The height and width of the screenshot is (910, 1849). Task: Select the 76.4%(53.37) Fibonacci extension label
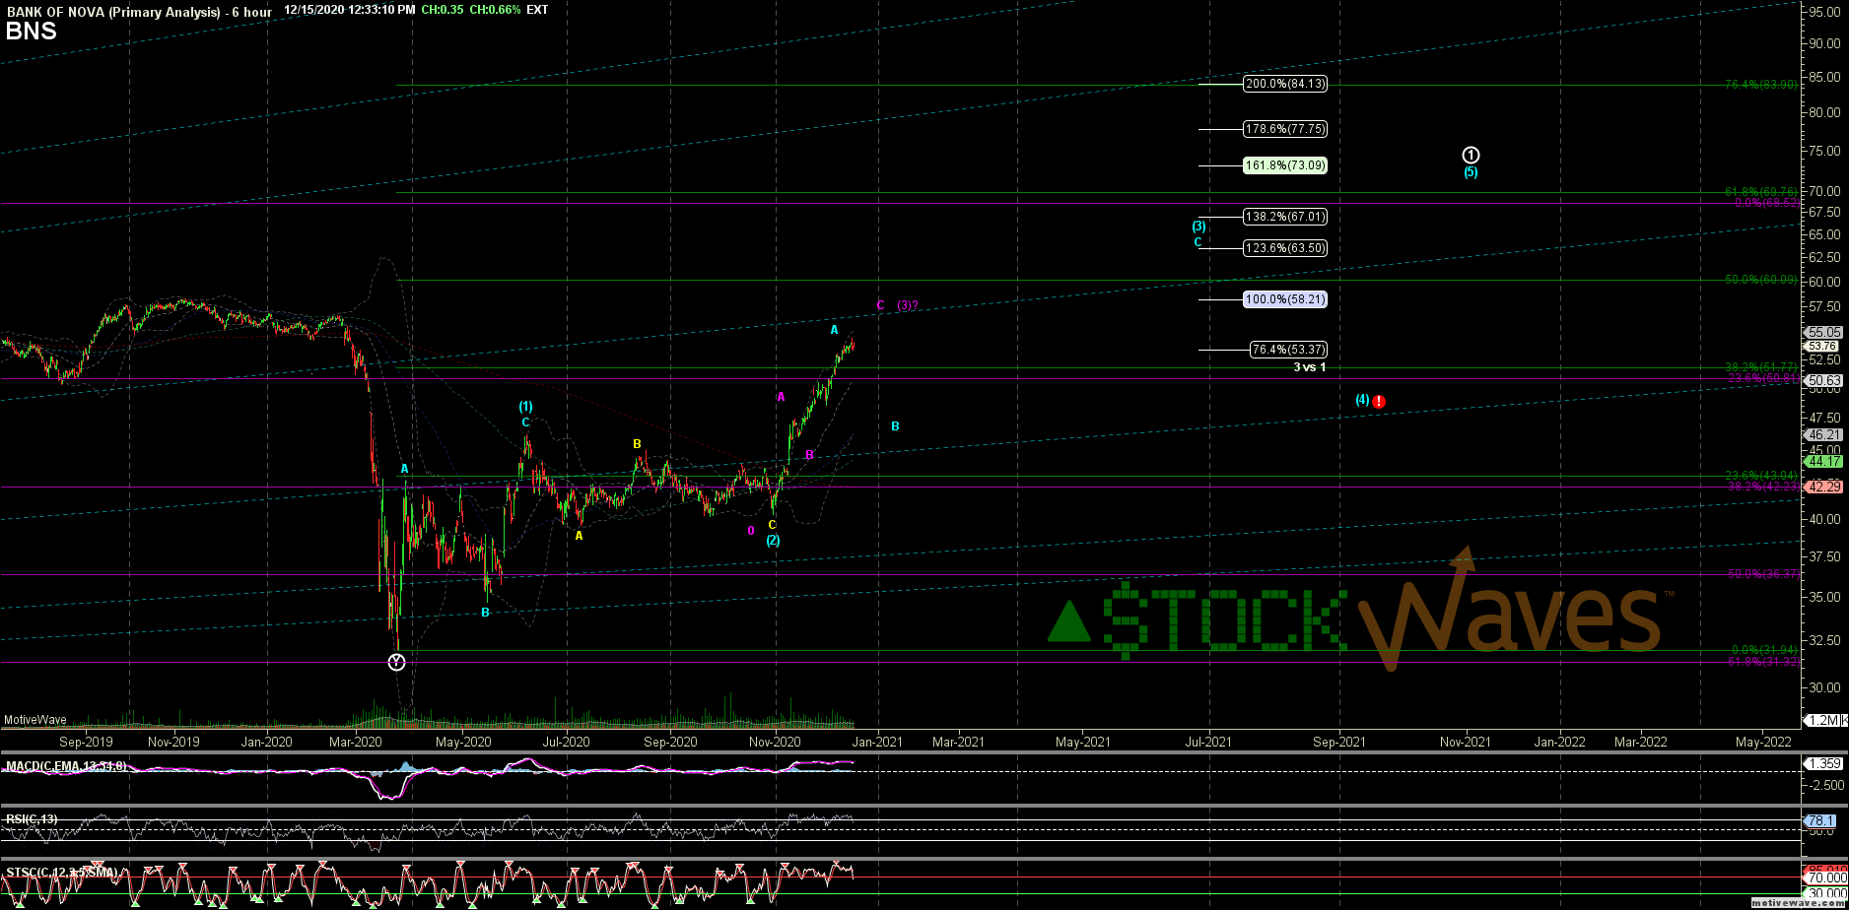point(1288,350)
